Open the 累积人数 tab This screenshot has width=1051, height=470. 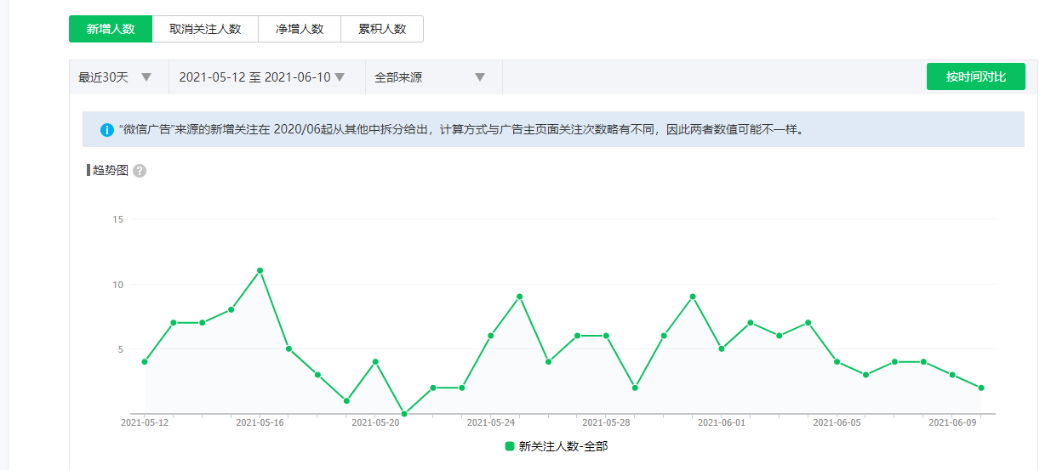tap(382, 29)
